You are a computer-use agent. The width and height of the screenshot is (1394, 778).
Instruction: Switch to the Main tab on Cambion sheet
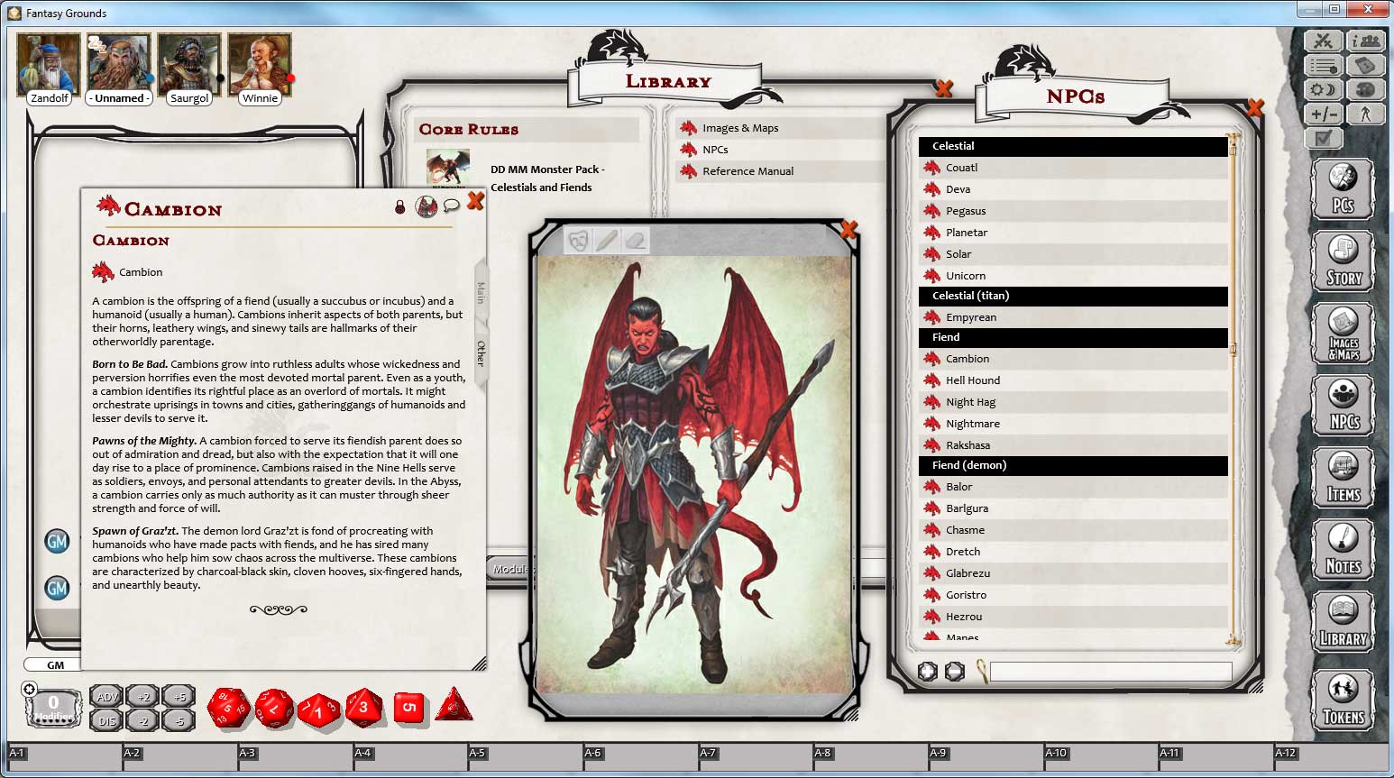481,292
